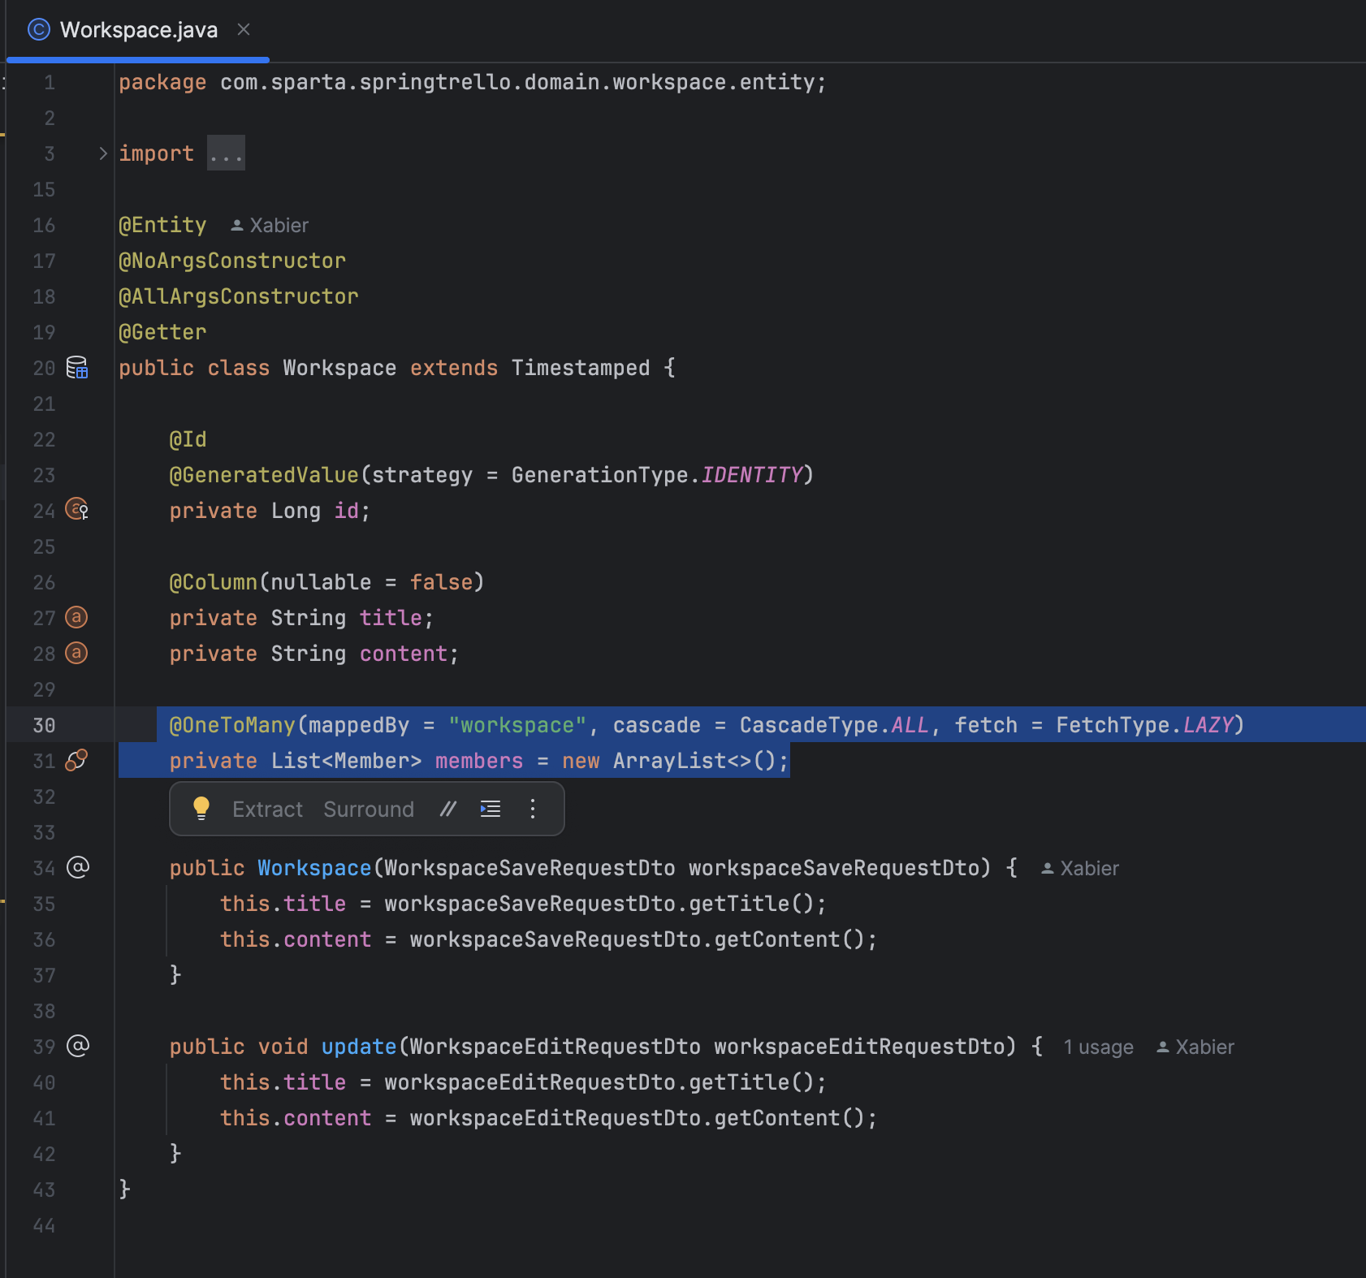Click the Xabier author hint next to @Entity
This screenshot has height=1278, width=1366.
coord(270,226)
